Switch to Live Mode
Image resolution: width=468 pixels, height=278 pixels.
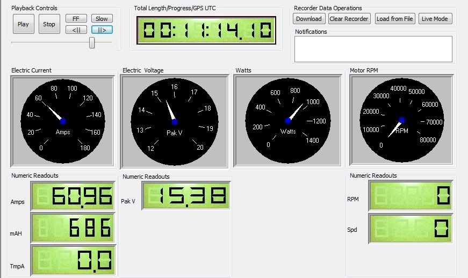click(x=435, y=19)
